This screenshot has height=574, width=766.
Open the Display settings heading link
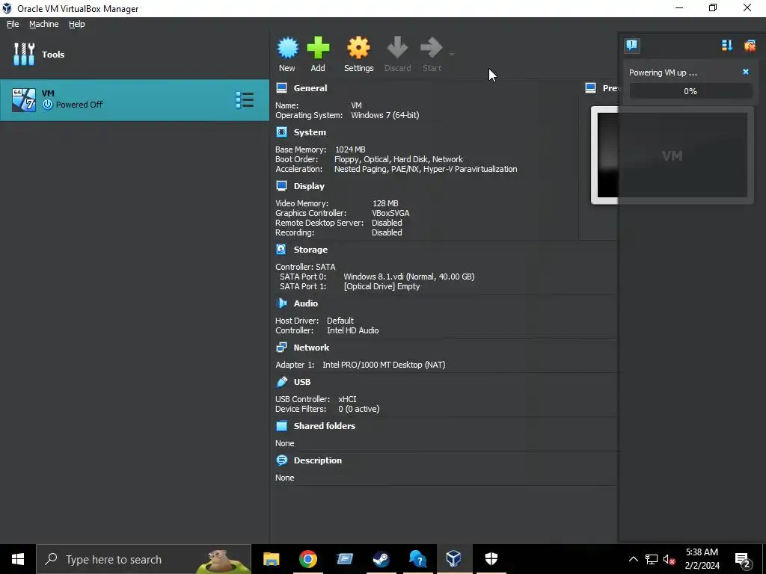click(x=309, y=186)
